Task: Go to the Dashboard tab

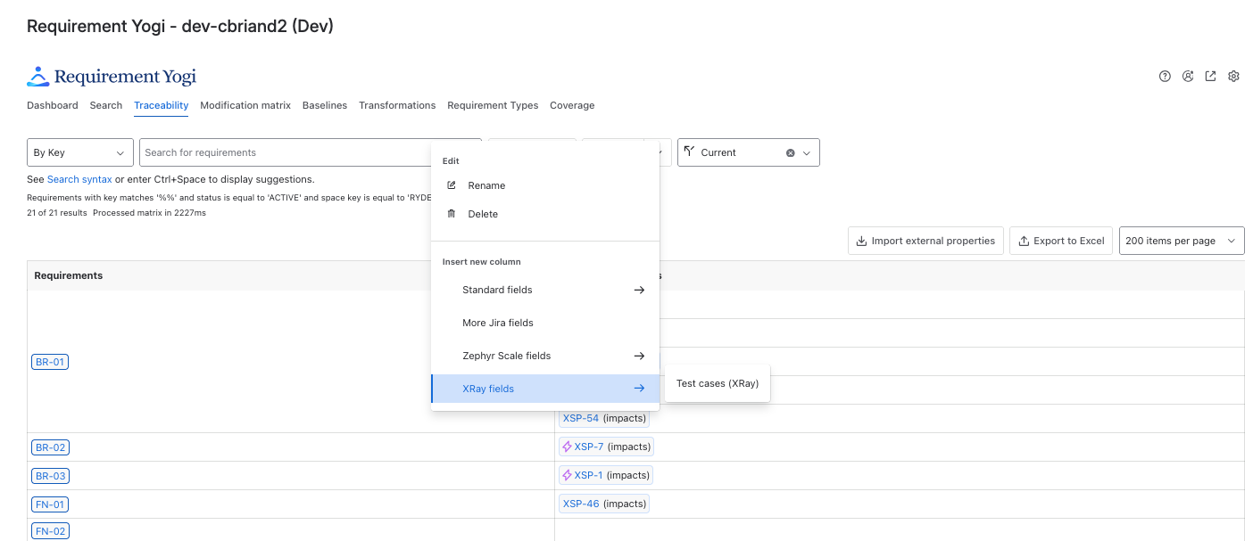Action: tap(53, 105)
